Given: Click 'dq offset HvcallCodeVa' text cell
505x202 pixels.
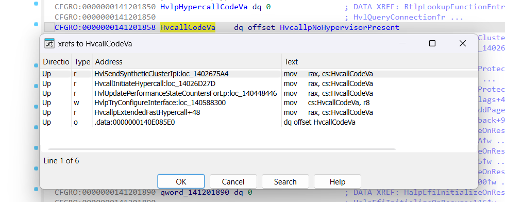Looking at the screenshot, I should [319, 122].
